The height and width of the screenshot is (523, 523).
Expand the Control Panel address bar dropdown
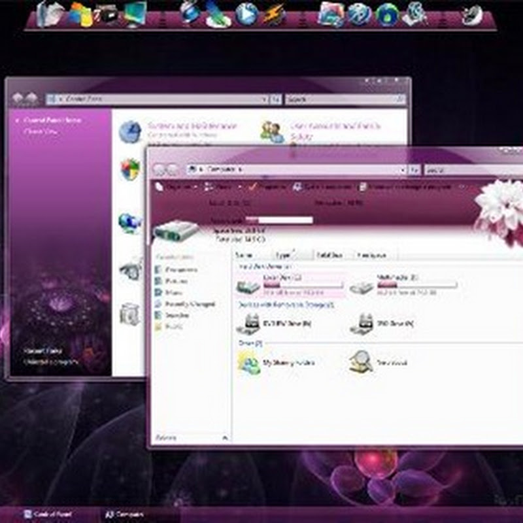click(263, 99)
